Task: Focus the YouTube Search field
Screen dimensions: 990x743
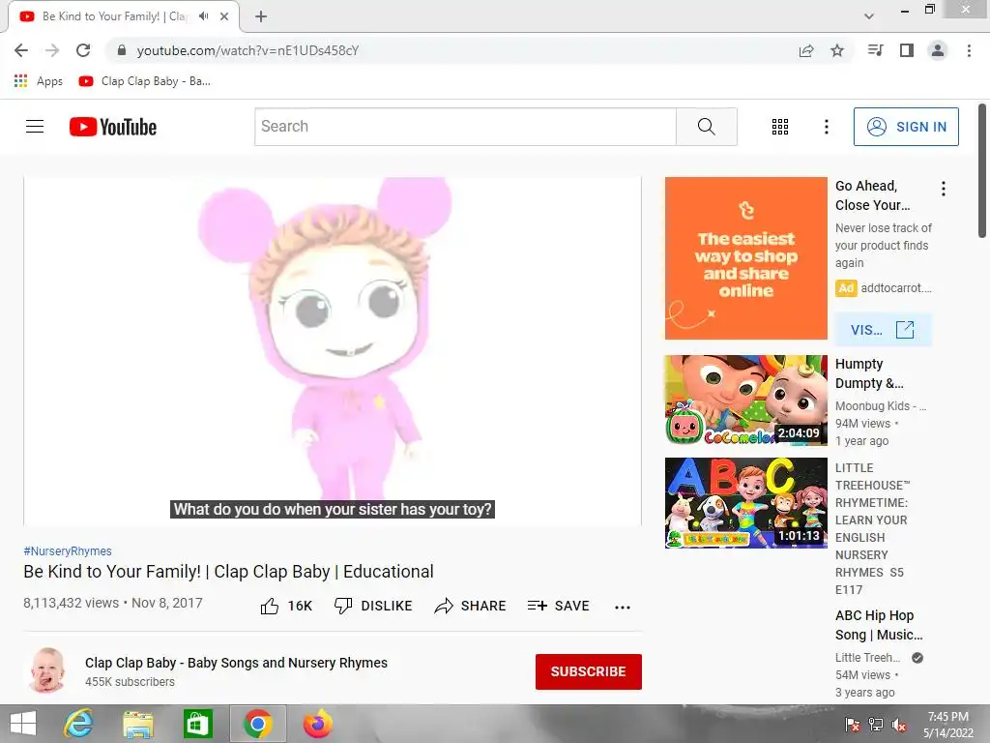Action: 465,127
